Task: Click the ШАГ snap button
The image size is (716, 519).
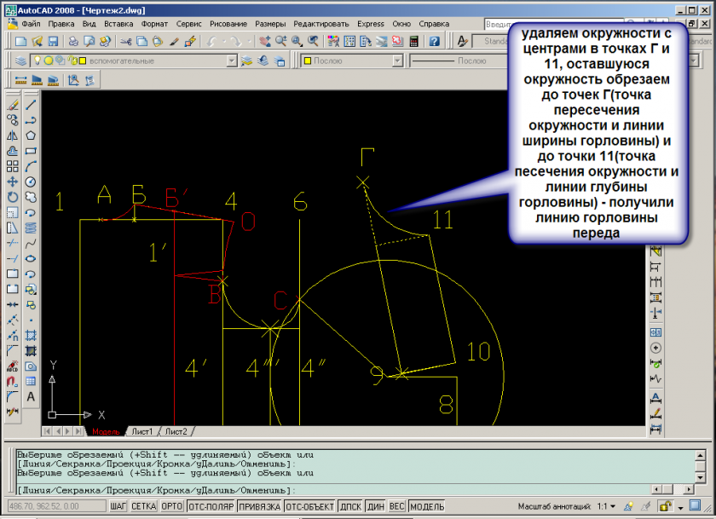Action: (x=118, y=506)
